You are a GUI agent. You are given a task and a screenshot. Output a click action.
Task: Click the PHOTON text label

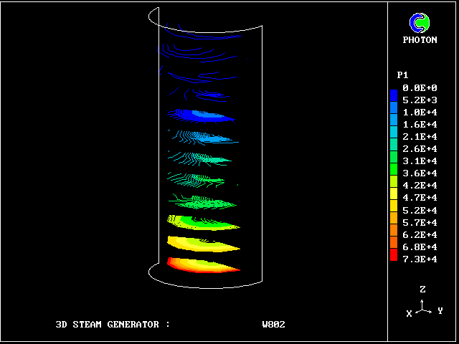click(x=420, y=40)
